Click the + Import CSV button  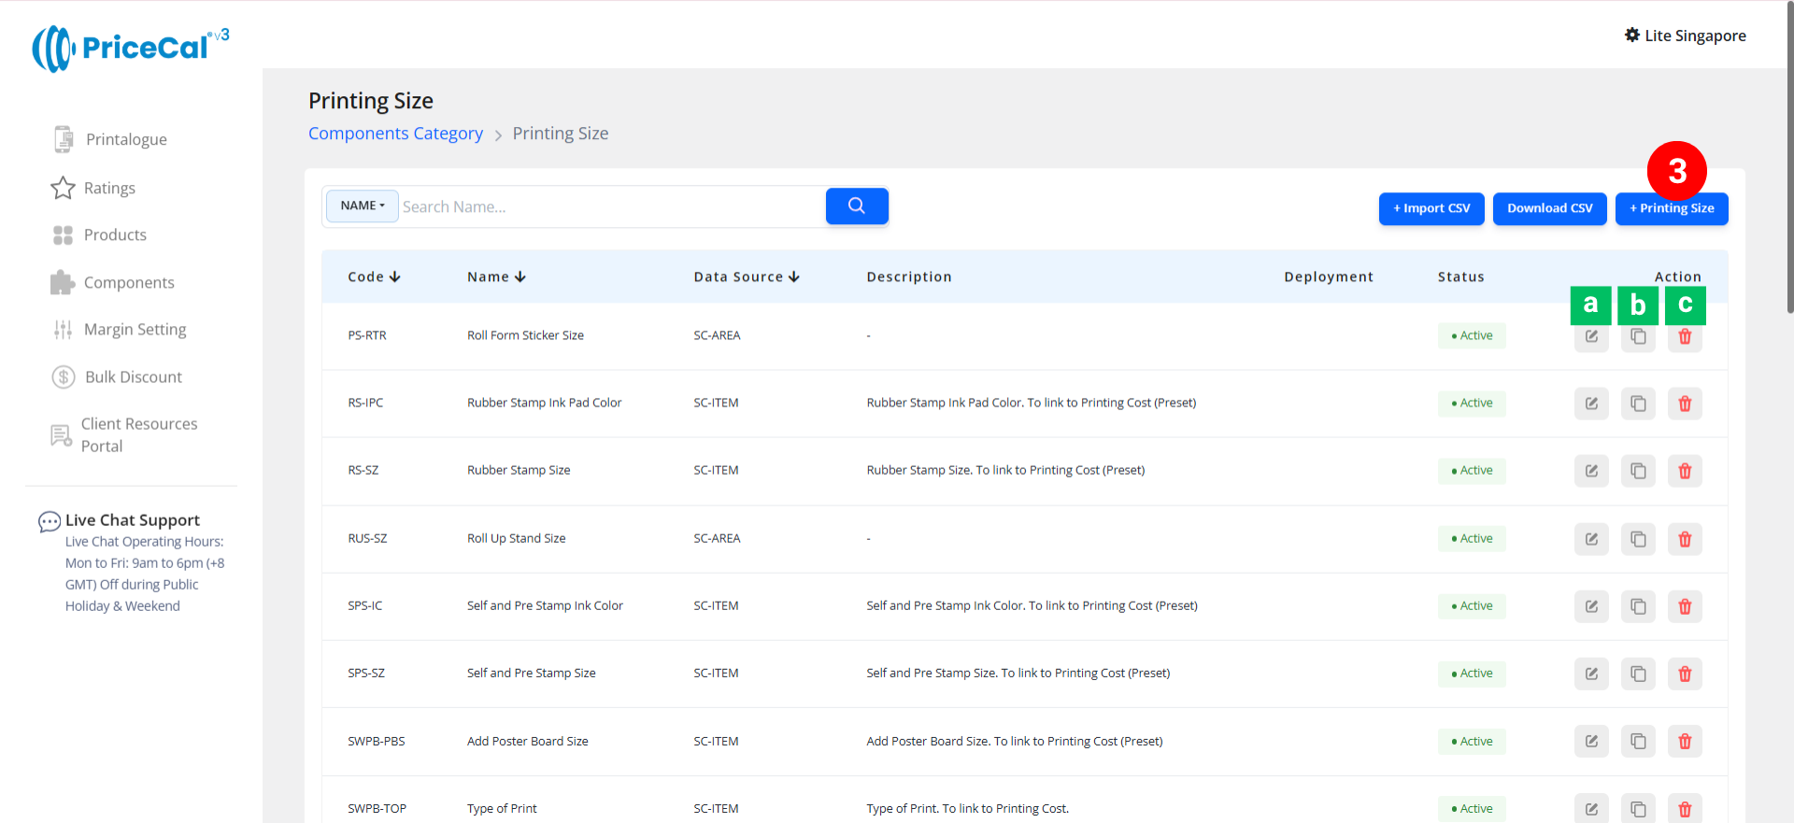click(1431, 208)
